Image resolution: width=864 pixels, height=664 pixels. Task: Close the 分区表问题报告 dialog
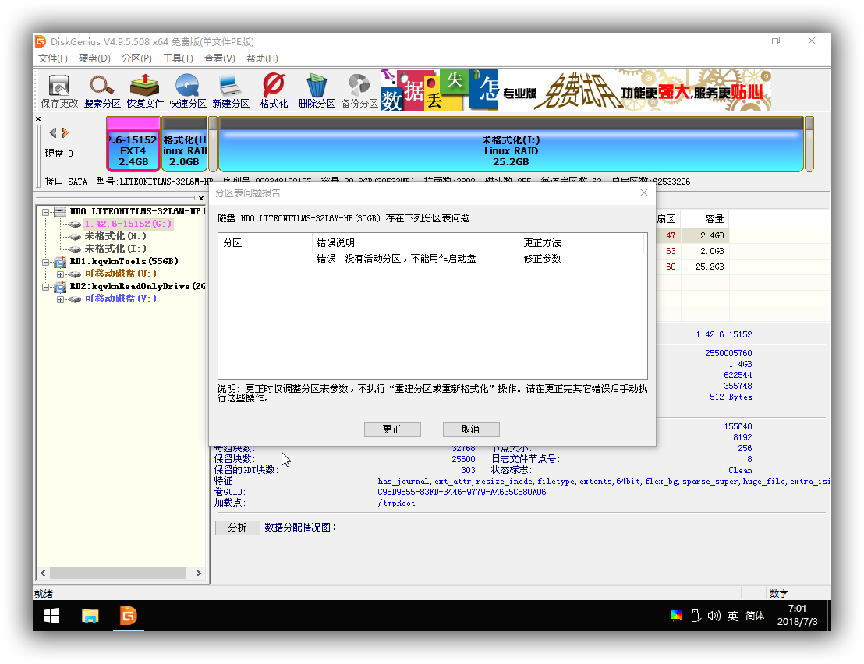click(x=643, y=192)
